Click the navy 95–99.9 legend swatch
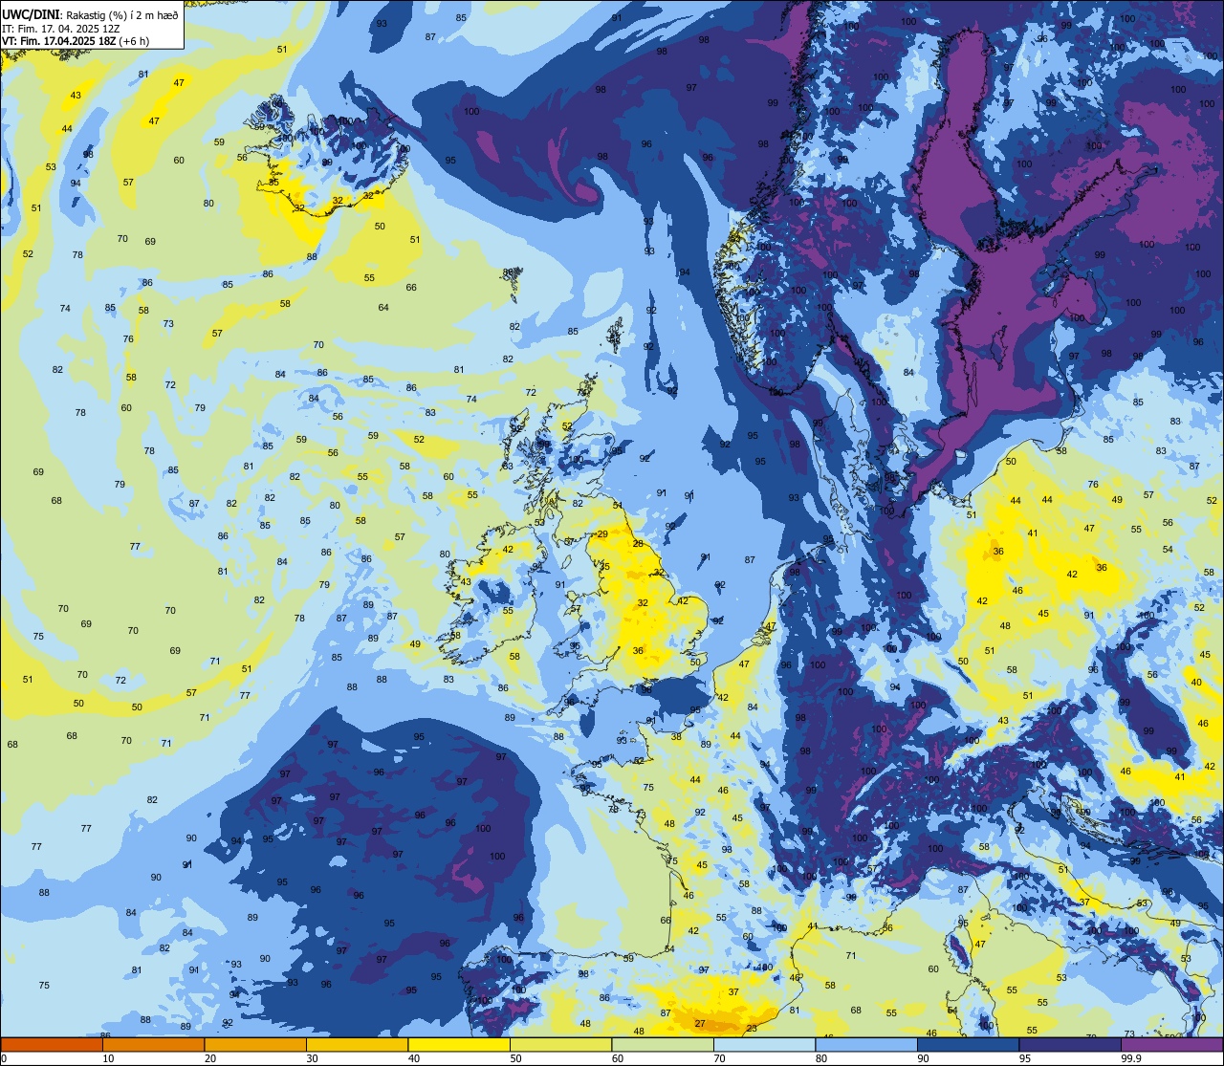The height and width of the screenshot is (1066, 1224). (x=1070, y=1045)
